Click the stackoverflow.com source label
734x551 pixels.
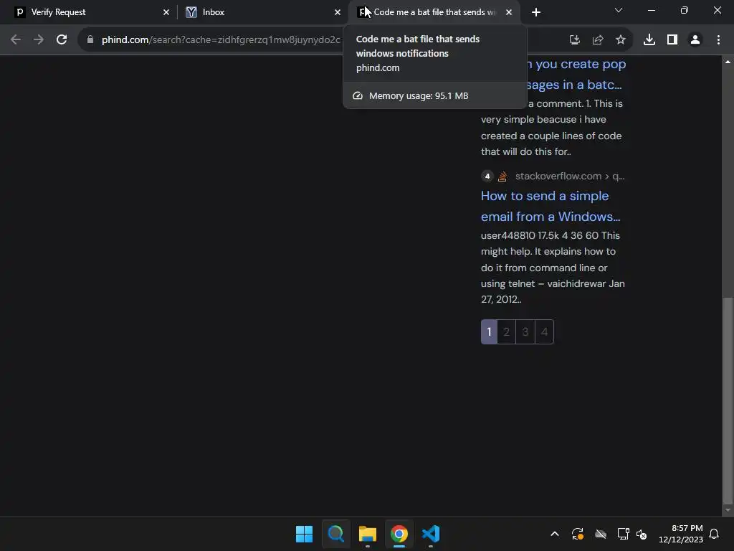click(x=570, y=176)
